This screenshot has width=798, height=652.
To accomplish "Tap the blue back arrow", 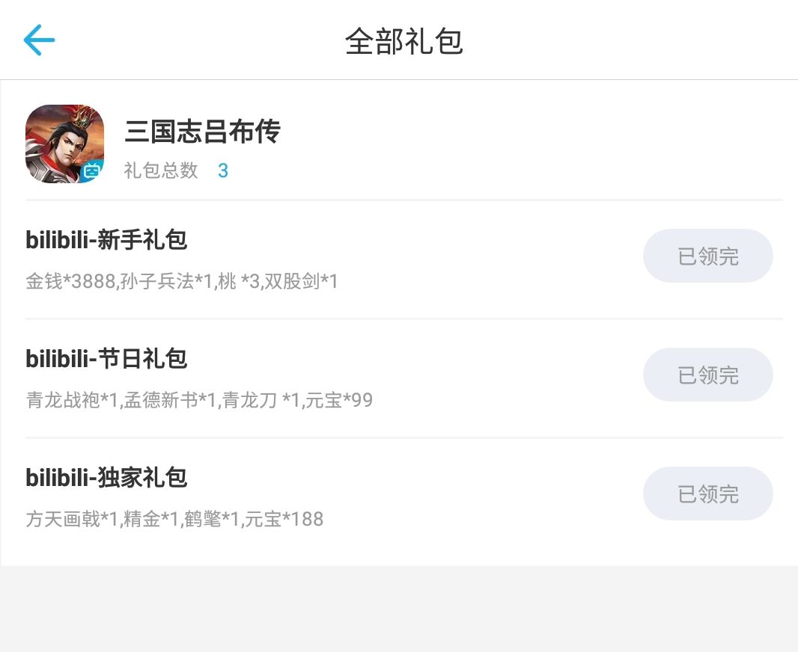I will click(39, 40).
